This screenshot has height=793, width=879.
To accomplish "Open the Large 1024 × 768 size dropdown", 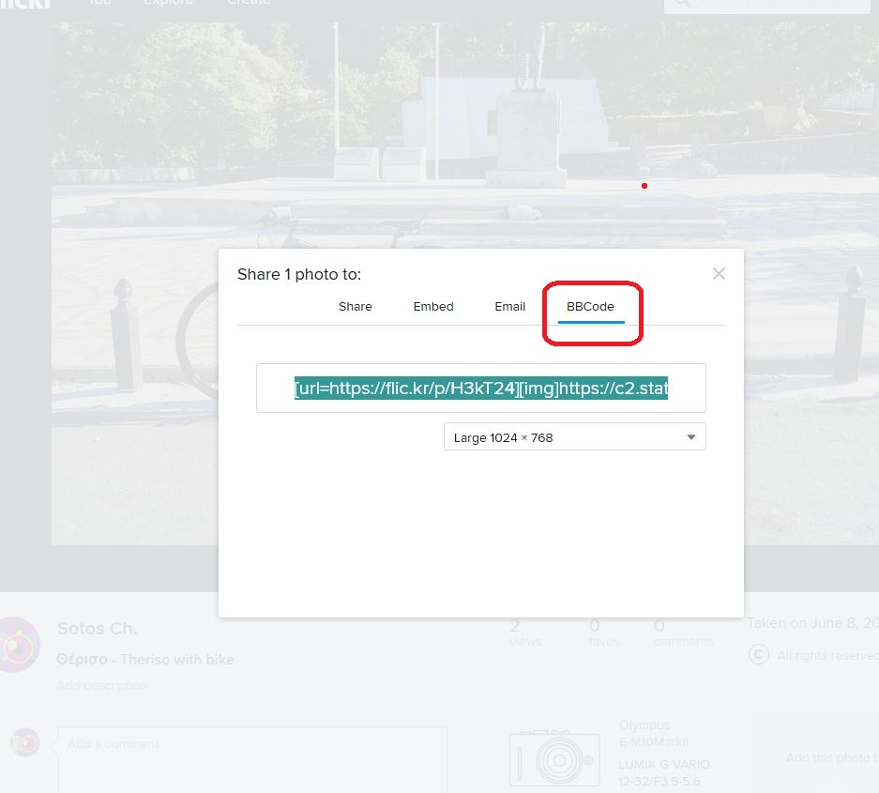I will tap(575, 437).
